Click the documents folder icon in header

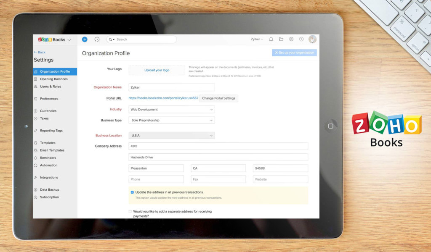pyautogui.click(x=281, y=39)
